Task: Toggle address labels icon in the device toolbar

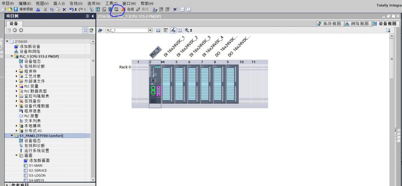Action: point(173,30)
